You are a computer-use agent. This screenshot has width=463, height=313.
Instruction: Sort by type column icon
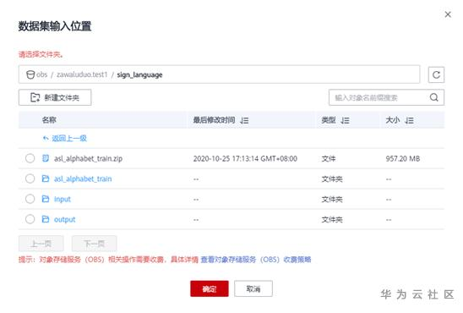[x=345, y=120]
